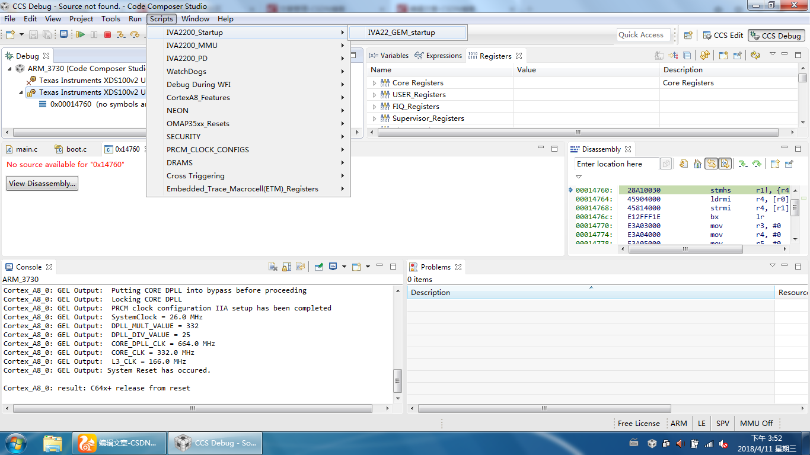Select 0x00014760 stack frame in Debug view
810x455 pixels.
pyautogui.click(x=93, y=104)
